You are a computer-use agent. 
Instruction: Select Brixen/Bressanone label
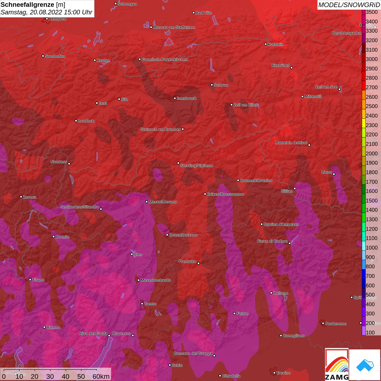tap(225, 194)
